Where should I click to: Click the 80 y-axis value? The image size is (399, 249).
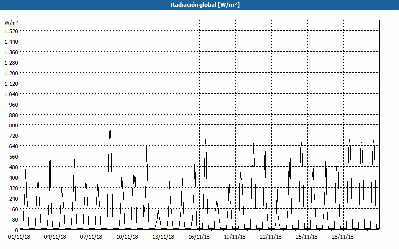(15, 220)
